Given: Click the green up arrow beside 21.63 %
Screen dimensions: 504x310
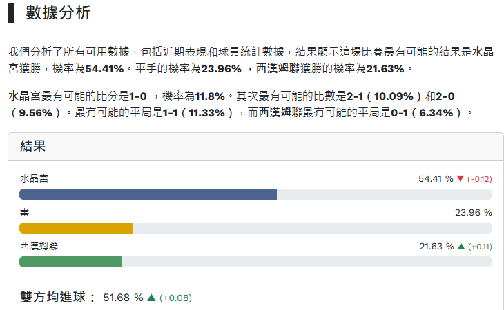Looking at the screenshot, I should pyautogui.click(x=461, y=246).
